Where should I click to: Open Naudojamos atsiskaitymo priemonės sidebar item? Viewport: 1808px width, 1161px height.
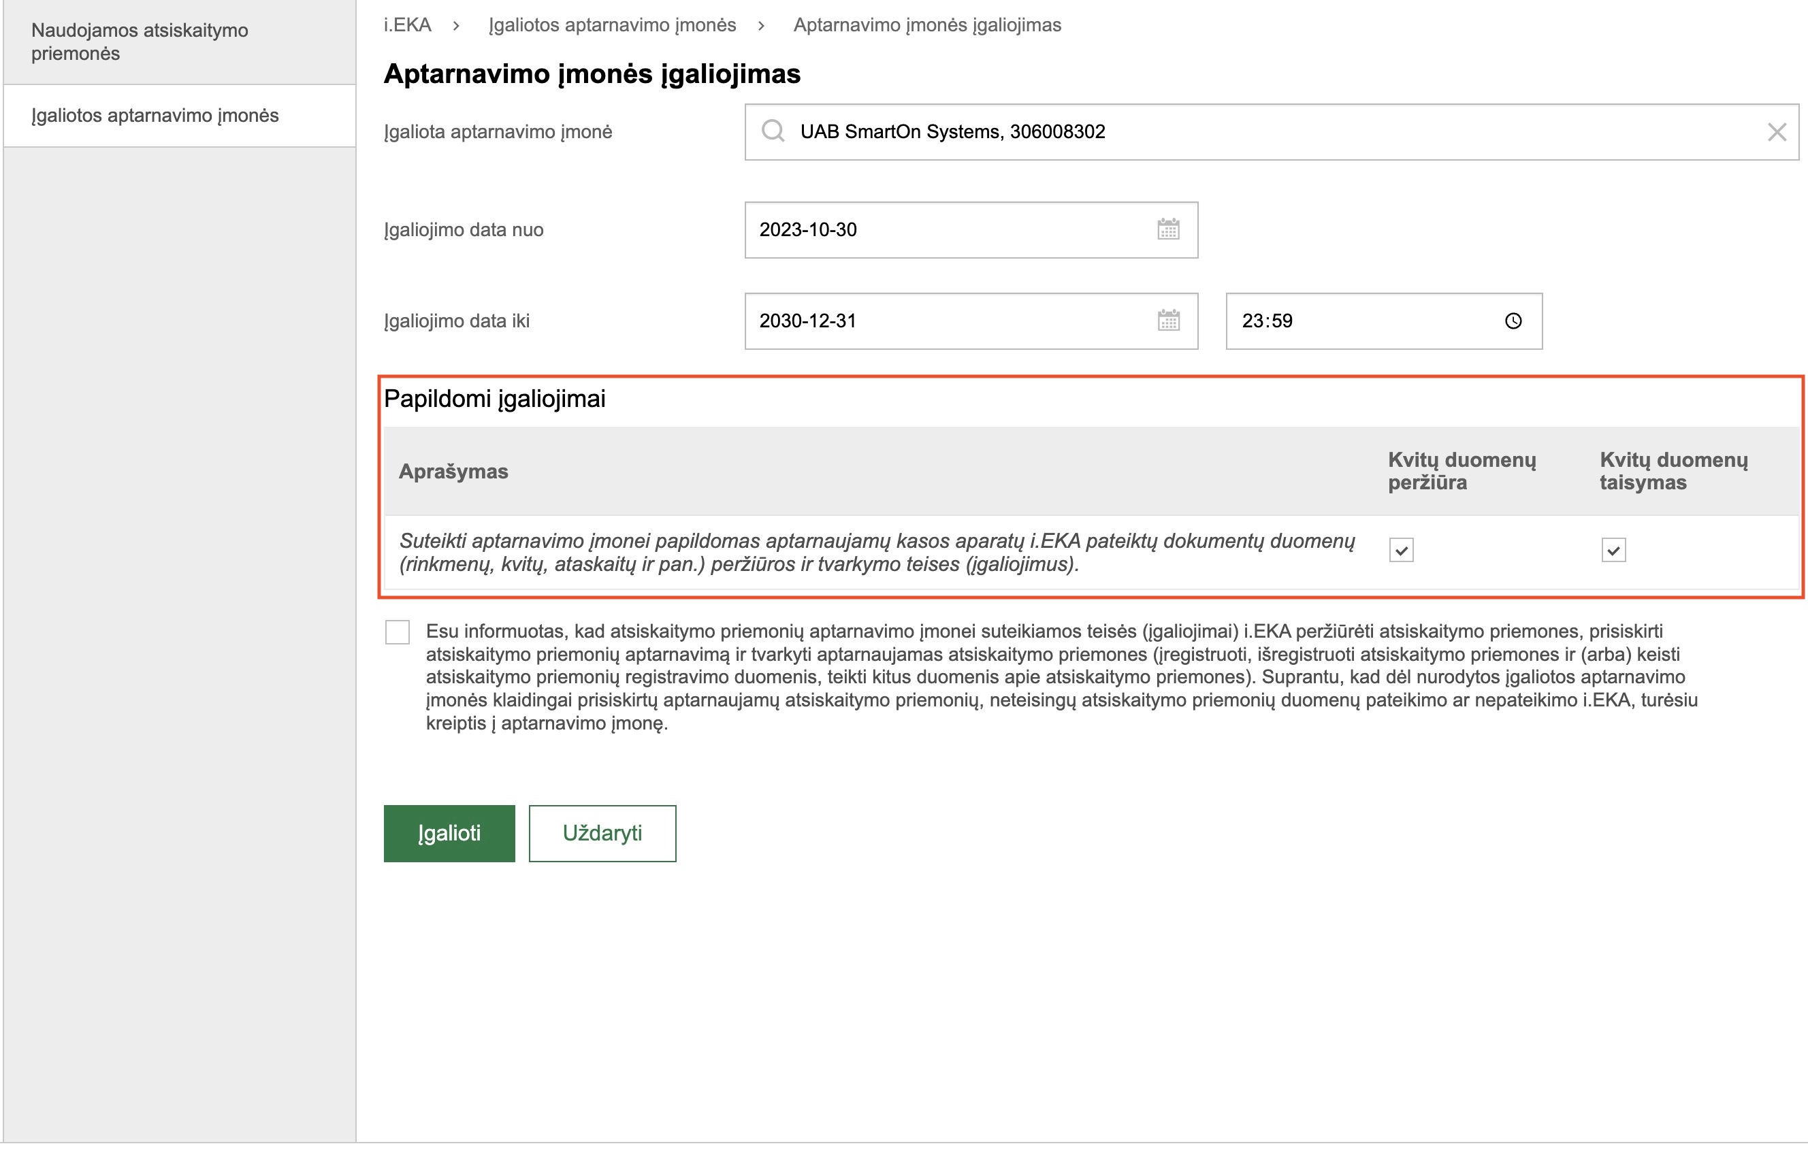pos(140,42)
